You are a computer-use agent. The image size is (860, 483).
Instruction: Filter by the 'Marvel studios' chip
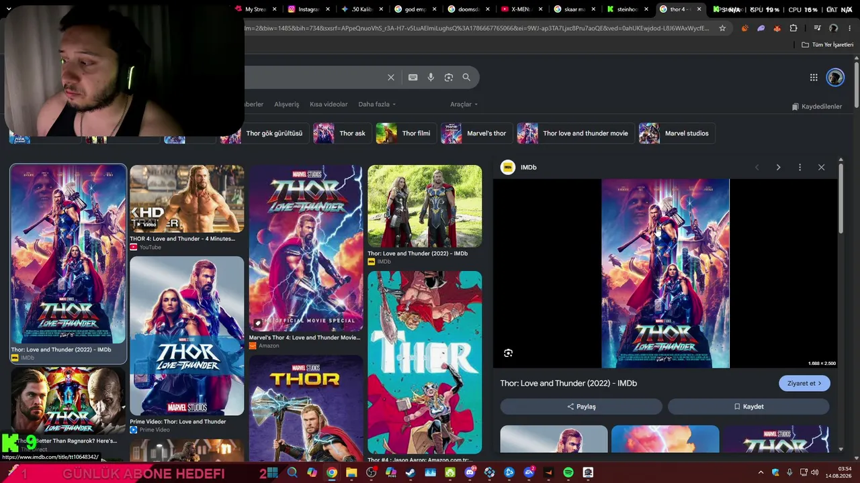tap(677, 133)
